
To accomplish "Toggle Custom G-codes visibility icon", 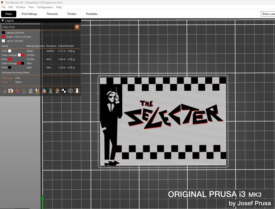I will click(x=57, y=91).
